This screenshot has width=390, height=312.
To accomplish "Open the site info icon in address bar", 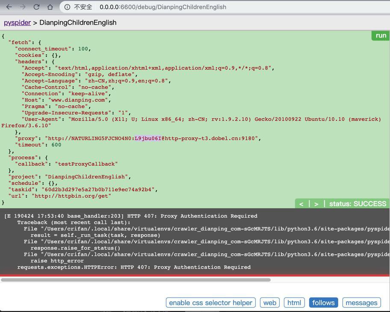I will [x=67, y=7].
